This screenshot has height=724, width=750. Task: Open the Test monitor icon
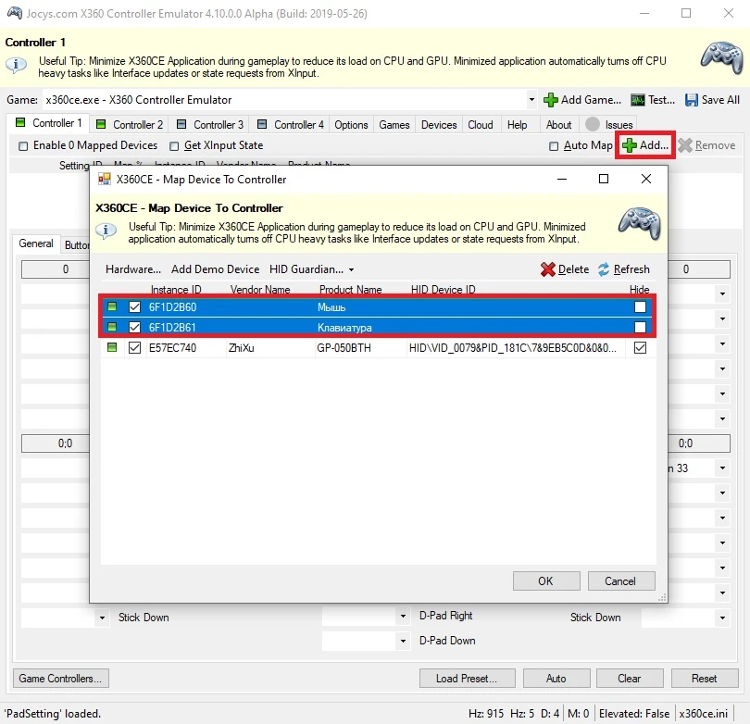(x=637, y=100)
